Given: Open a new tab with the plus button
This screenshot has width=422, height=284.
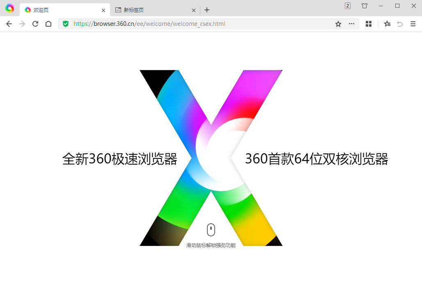Looking at the screenshot, I should [x=206, y=9].
